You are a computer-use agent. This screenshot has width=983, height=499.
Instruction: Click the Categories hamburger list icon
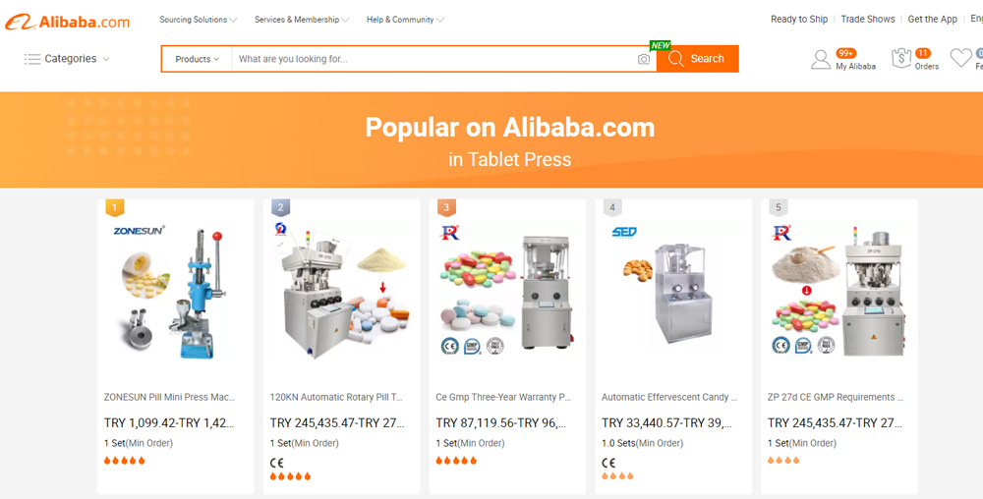point(32,59)
